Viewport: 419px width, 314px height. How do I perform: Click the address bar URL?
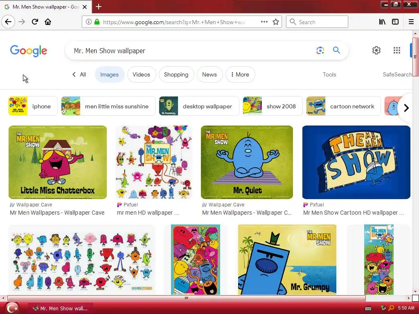(x=173, y=22)
